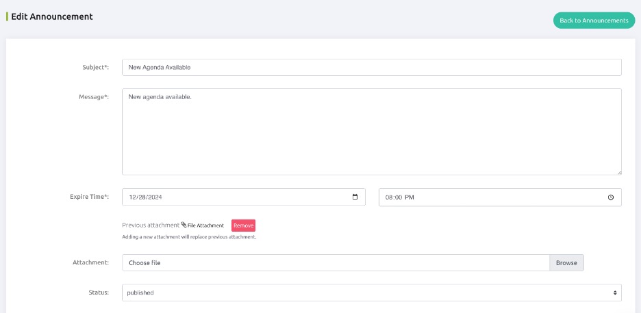Click the Expire Time* label
The height and width of the screenshot is (313, 641).
[90, 196]
